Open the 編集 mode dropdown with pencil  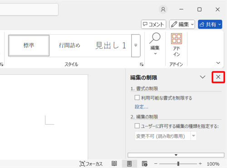[x=182, y=24]
